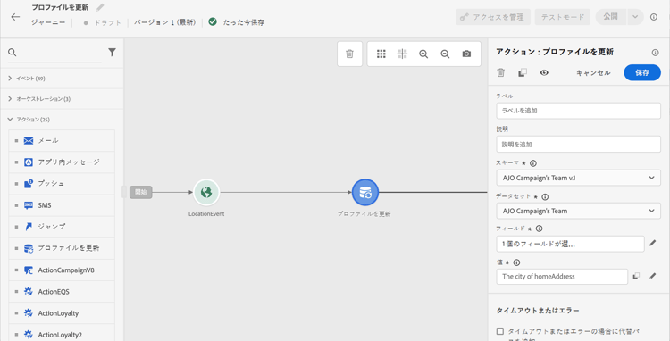Open 値 field info icon

pos(516,262)
